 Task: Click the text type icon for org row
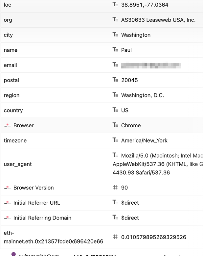tap(115, 19)
